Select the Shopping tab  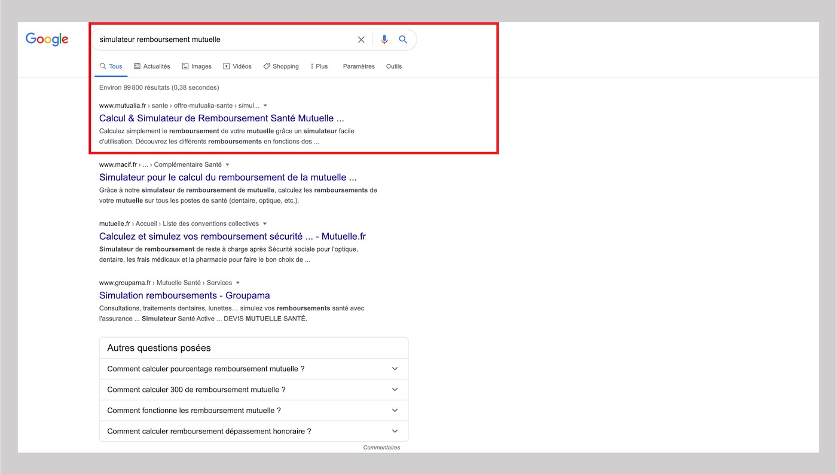click(281, 66)
